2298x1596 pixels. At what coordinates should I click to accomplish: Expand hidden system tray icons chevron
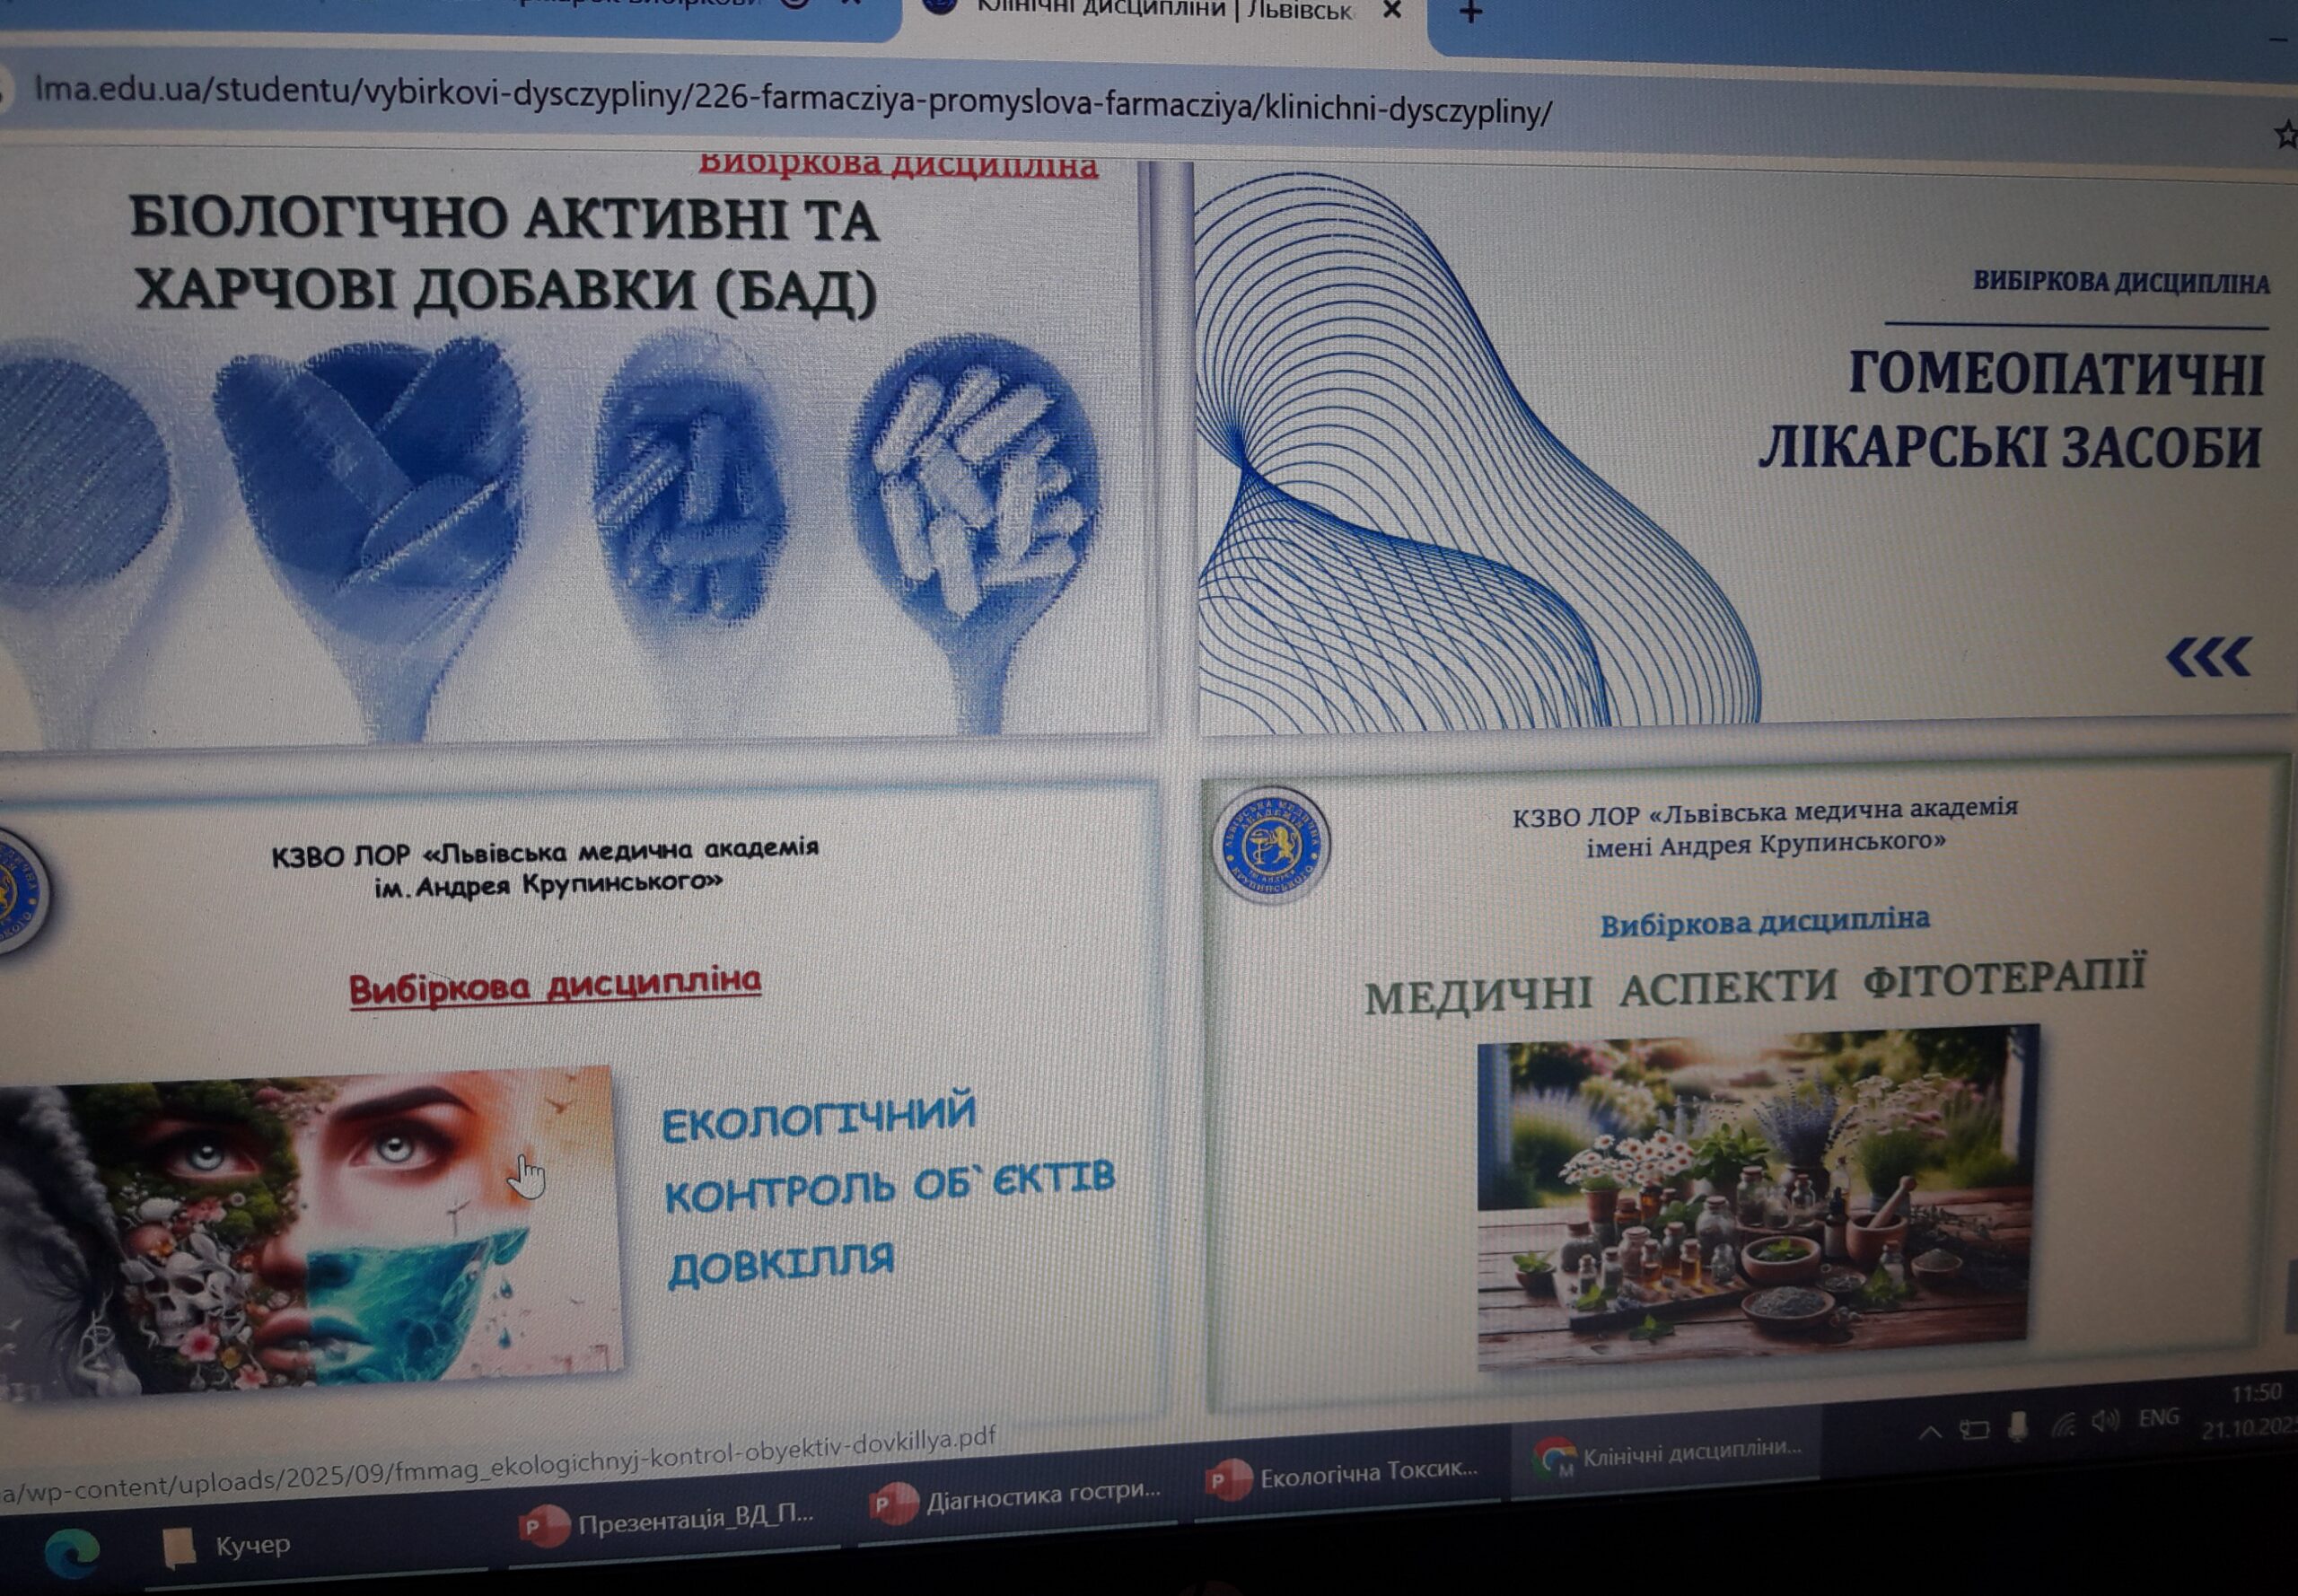(1930, 1433)
